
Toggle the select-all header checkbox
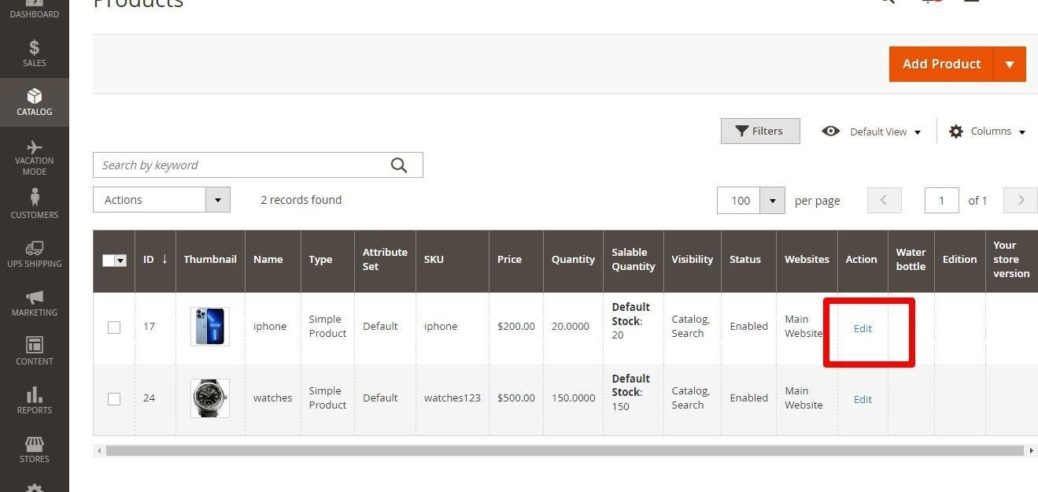click(109, 261)
